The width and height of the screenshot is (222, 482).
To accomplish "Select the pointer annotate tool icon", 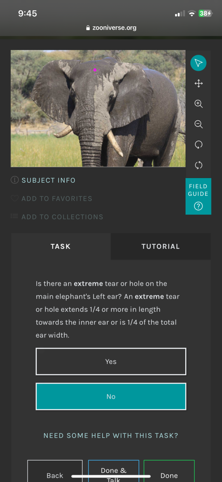I will pyautogui.click(x=198, y=63).
